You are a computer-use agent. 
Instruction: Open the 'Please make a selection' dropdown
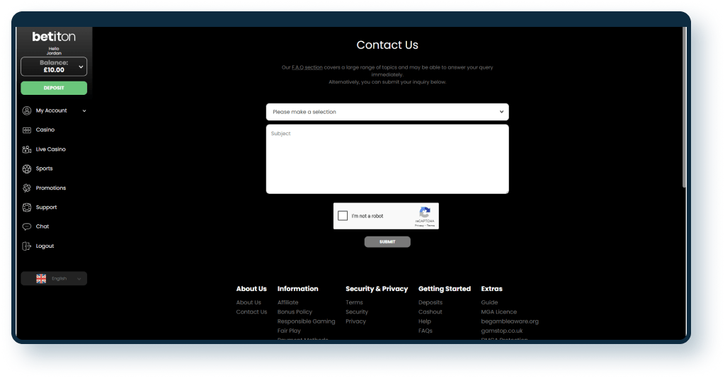tap(387, 112)
